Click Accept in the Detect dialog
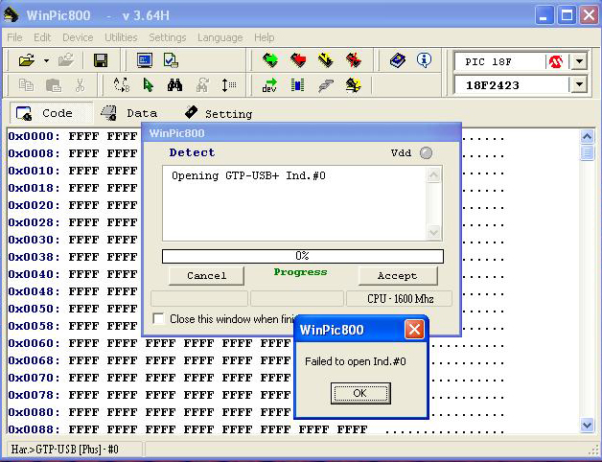Viewport: 602px width, 462px height. click(398, 275)
